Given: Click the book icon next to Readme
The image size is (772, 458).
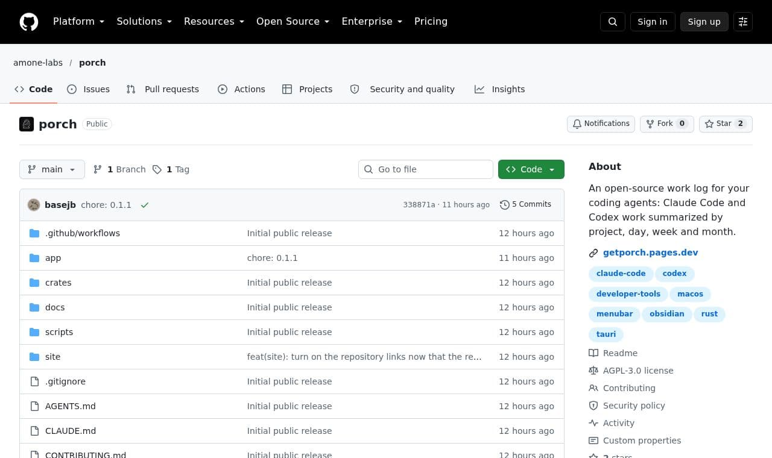Looking at the screenshot, I should 593,353.
